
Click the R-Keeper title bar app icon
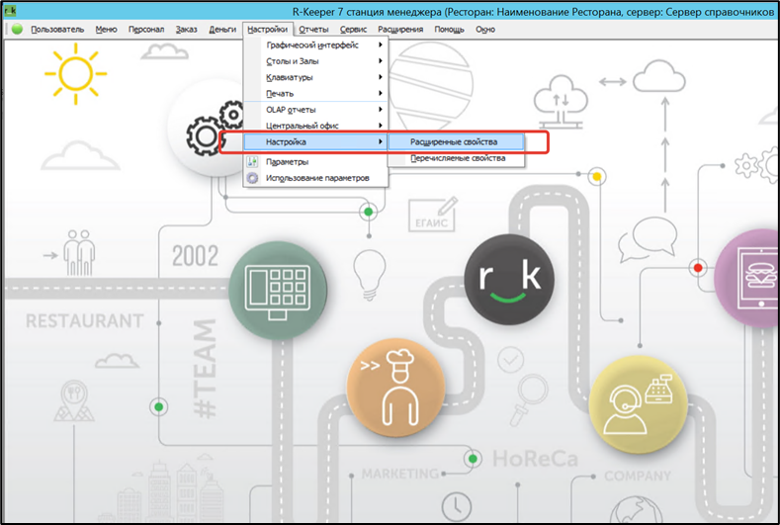pos(11,10)
